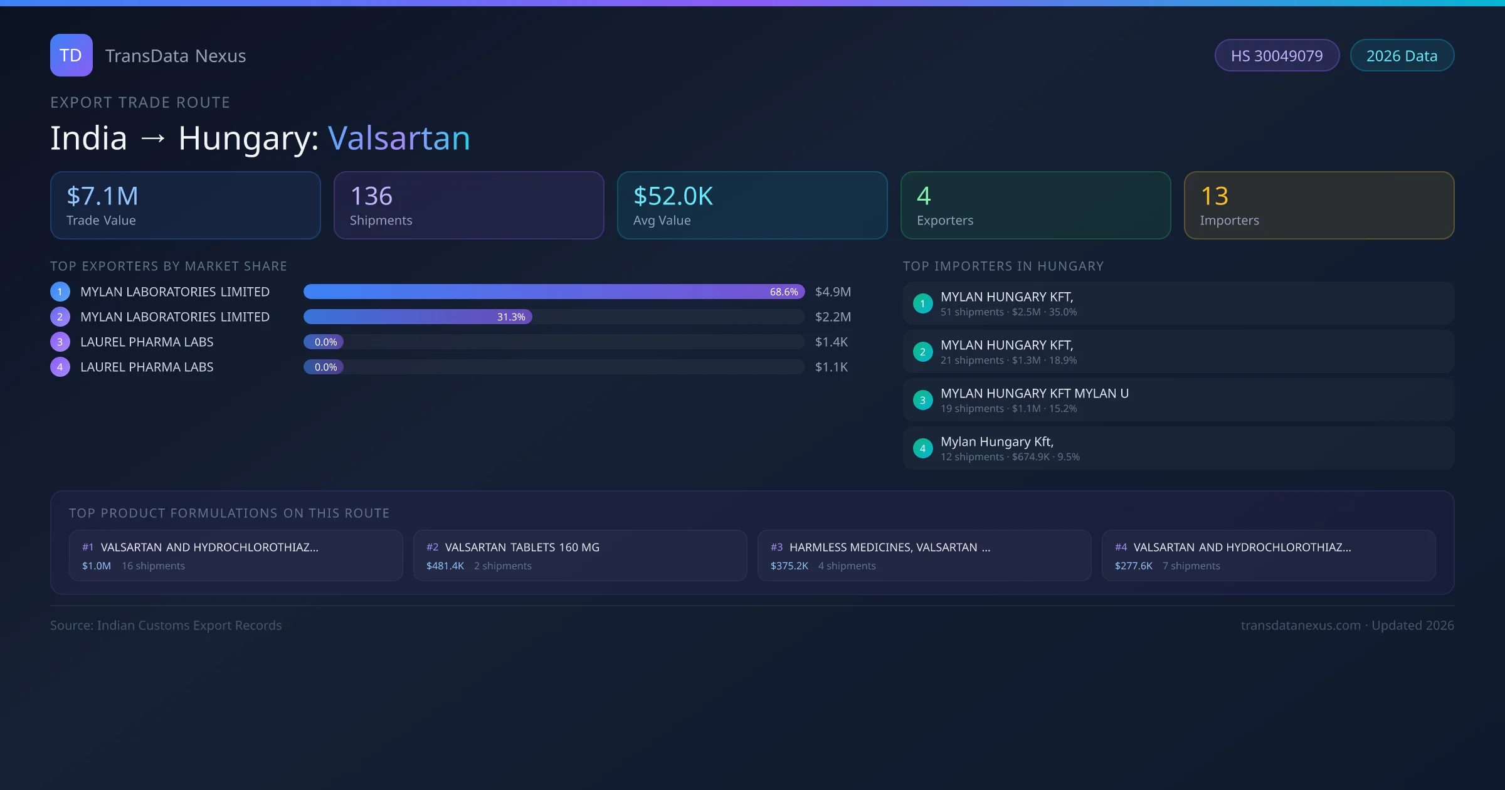This screenshot has width=1505, height=790.
Task: Open the 136 Shipments card
Action: [x=468, y=206]
